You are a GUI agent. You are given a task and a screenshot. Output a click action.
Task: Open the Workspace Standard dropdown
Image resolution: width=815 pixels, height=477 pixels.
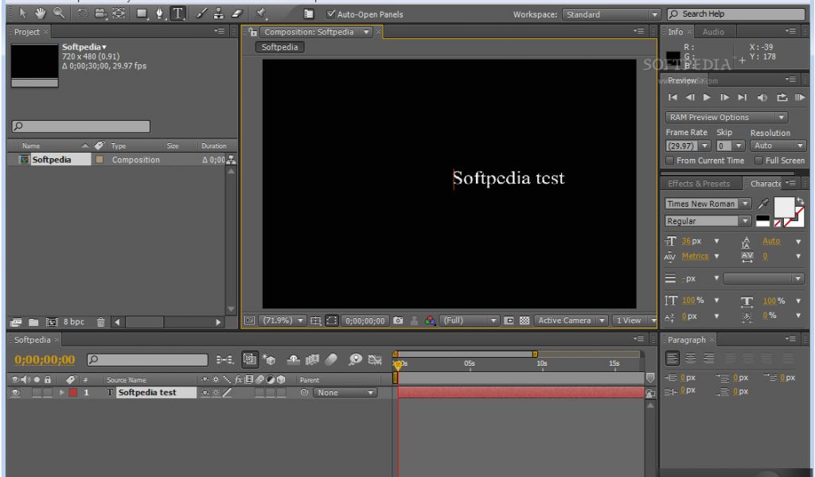611,14
